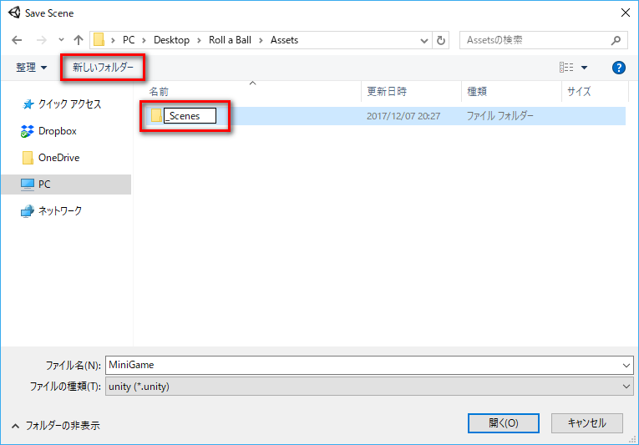Screen dimensions: 639x445
Task: Open Dropbox in the sidebar
Action: (x=48, y=131)
